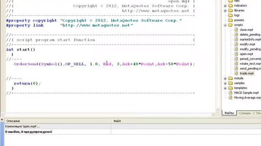Click the send_pending file icon
The width and height of the screenshot is (261, 146).
(x=236, y=69)
